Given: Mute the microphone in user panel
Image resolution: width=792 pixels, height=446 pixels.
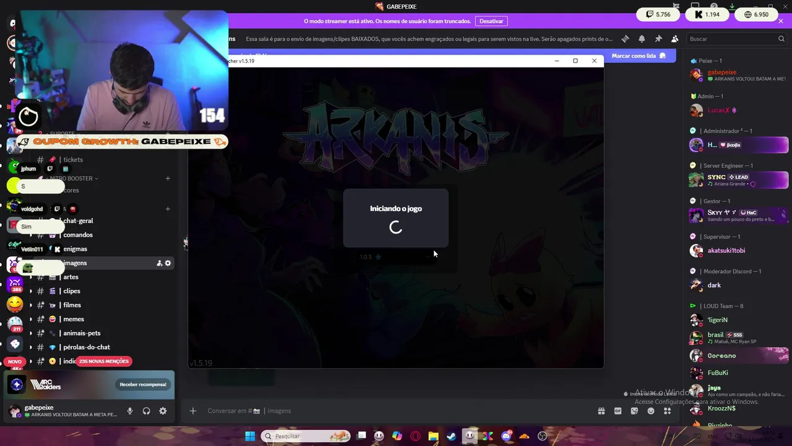Looking at the screenshot, I should pyautogui.click(x=129, y=411).
